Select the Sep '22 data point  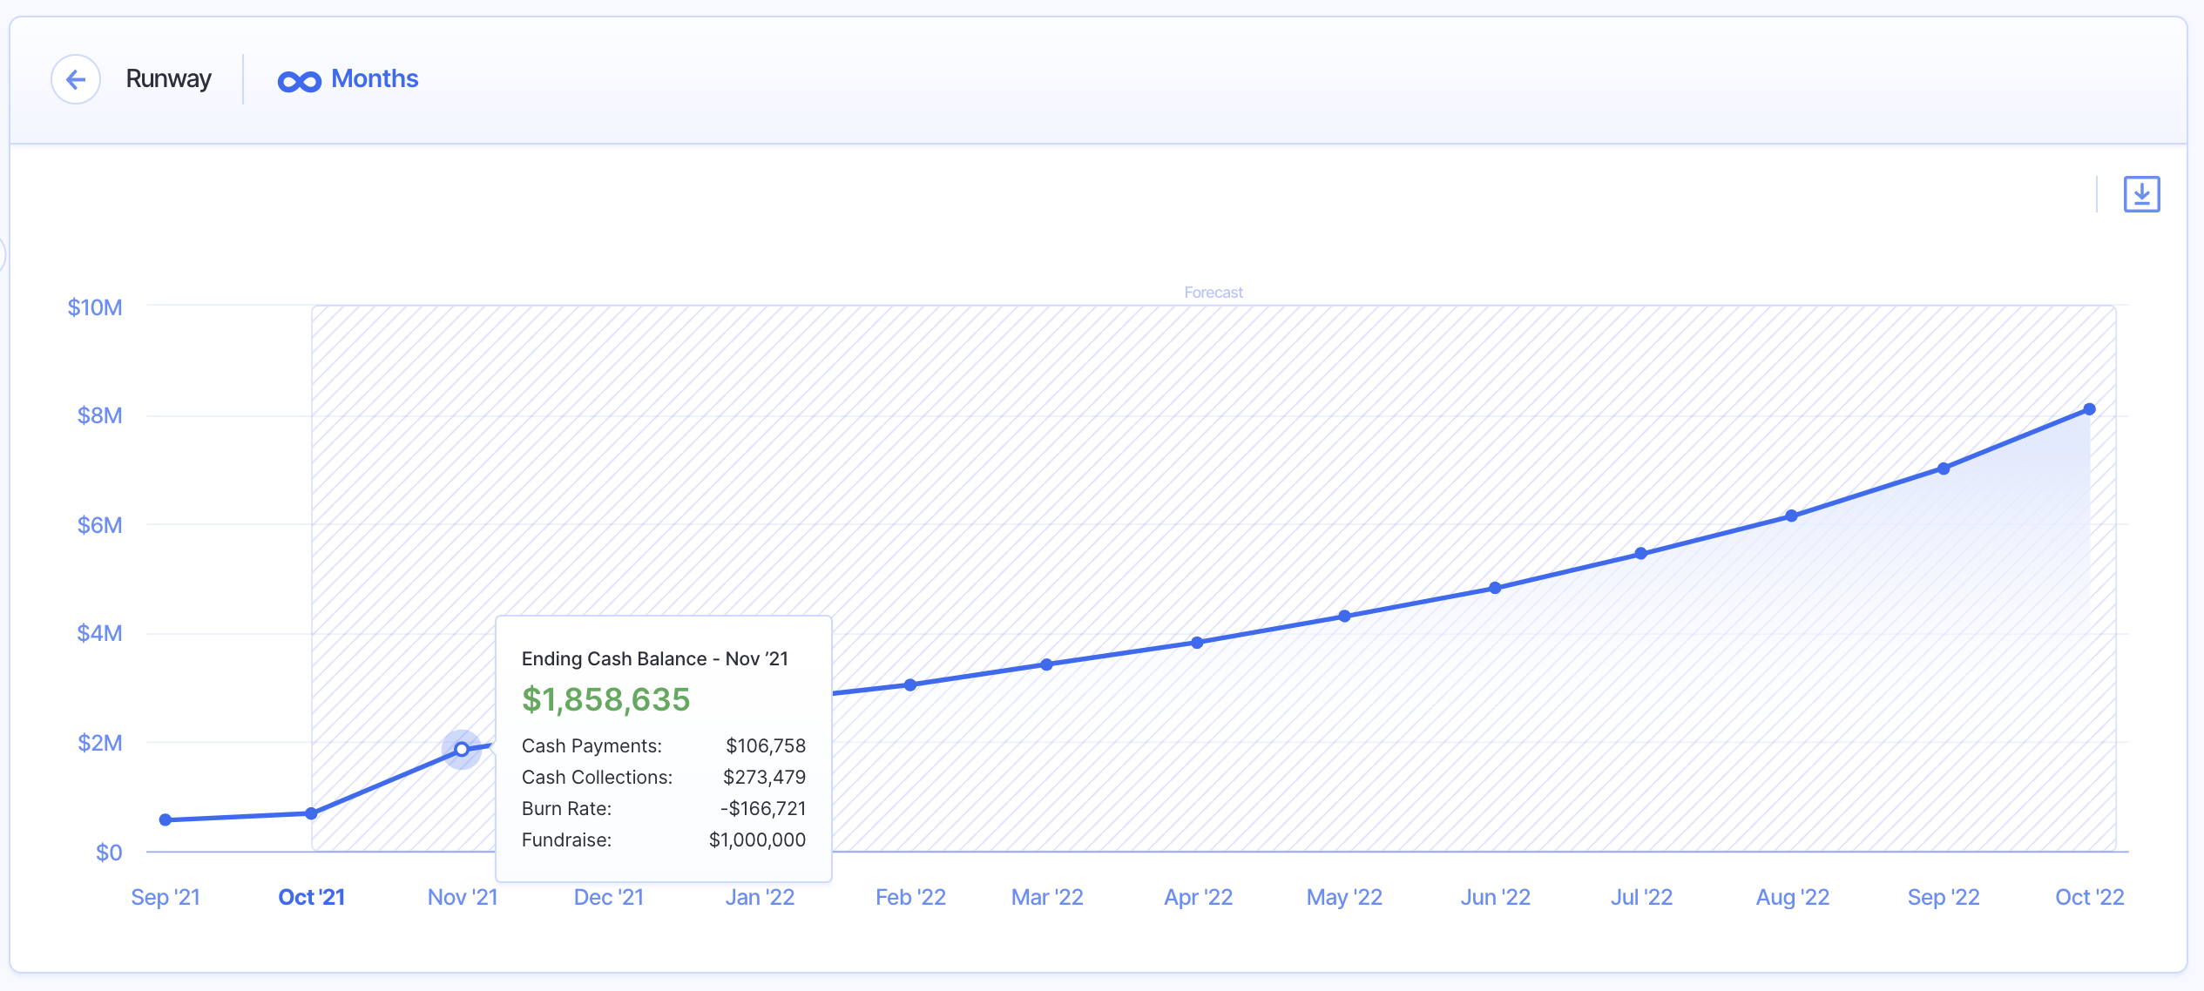point(1944,469)
